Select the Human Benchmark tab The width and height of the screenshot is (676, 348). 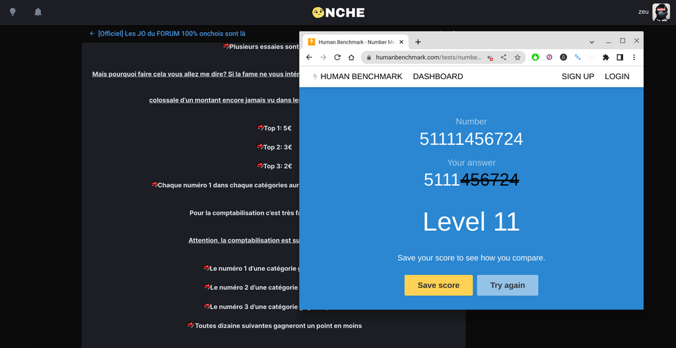pos(353,42)
